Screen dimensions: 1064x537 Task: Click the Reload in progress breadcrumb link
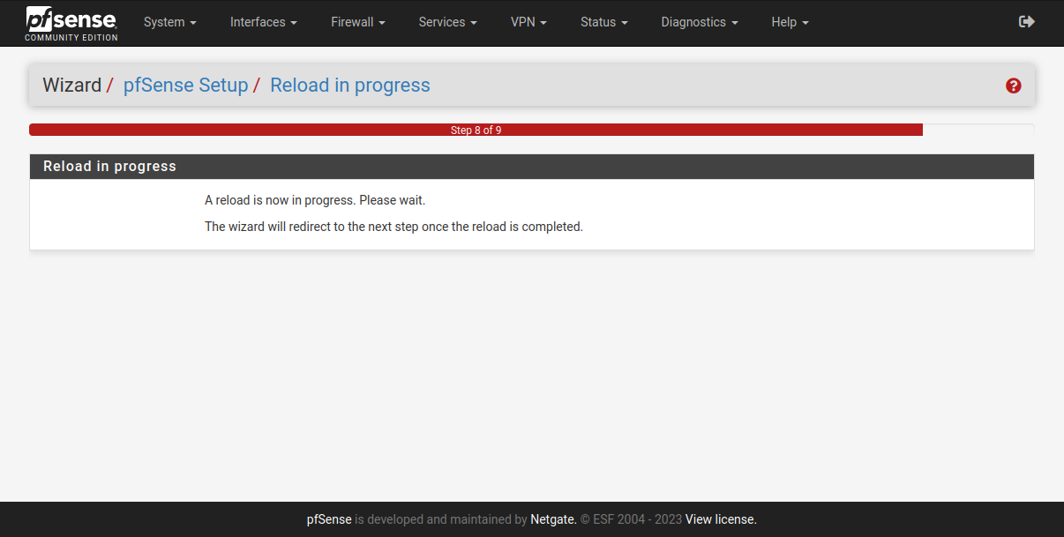[x=350, y=86]
